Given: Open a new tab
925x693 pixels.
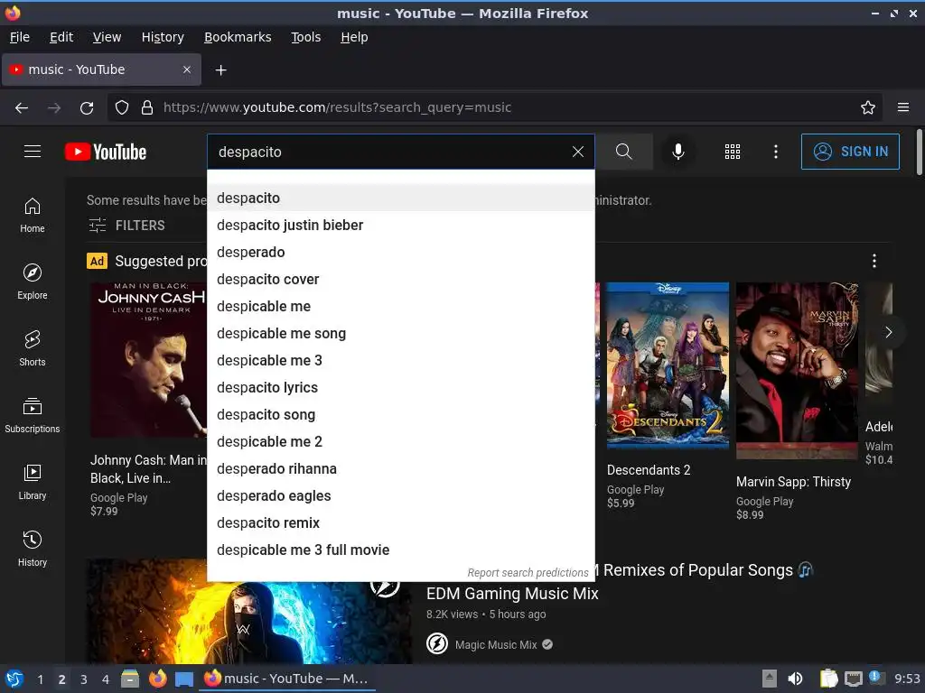Looking at the screenshot, I should (220, 70).
